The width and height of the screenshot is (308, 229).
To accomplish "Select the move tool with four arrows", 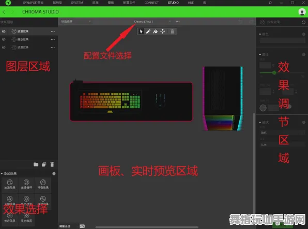I will (x=162, y=31).
